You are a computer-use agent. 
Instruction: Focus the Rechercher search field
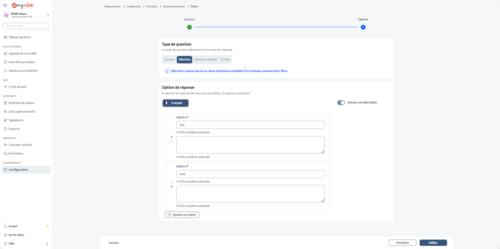point(26,26)
